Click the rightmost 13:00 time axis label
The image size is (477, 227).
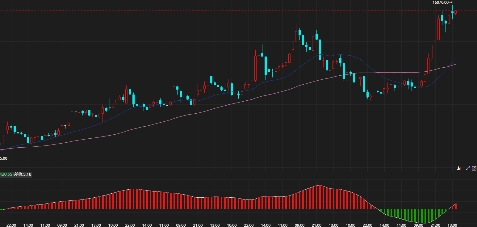coord(452,225)
